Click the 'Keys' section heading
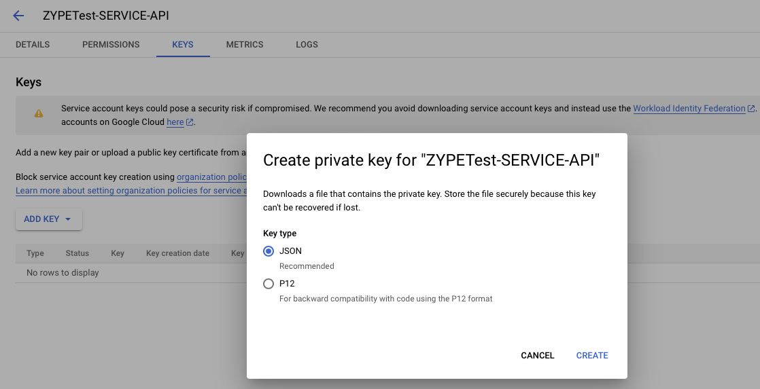 point(29,82)
